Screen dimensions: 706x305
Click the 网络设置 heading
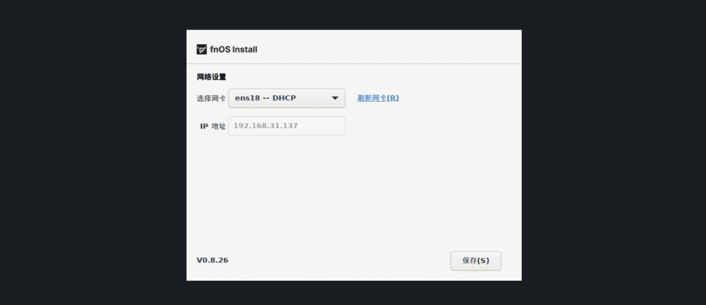pos(211,77)
